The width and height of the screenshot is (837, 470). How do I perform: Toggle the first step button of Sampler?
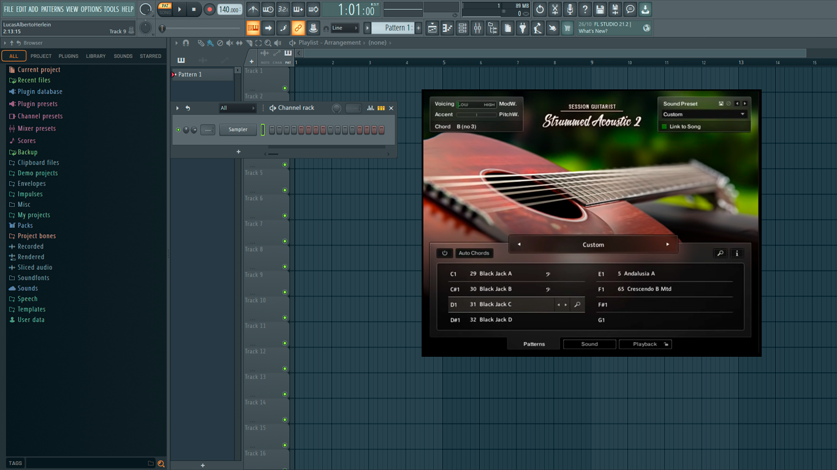point(271,130)
